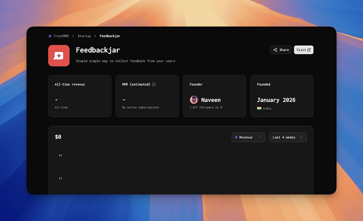Click the India flag icon
This screenshot has height=221, width=363.
[259, 108]
